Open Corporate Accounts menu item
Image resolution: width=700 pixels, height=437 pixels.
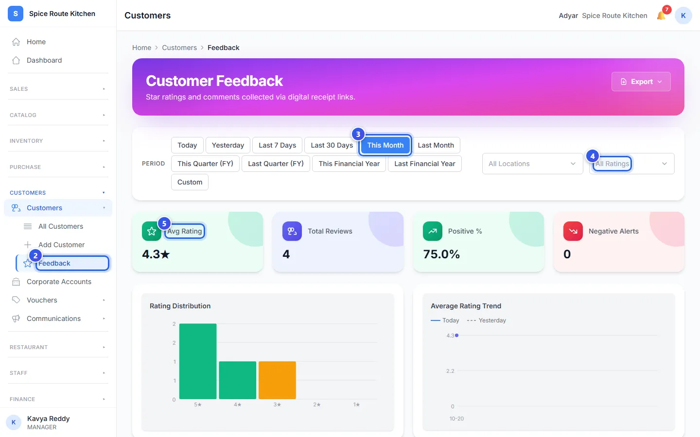coord(58,282)
